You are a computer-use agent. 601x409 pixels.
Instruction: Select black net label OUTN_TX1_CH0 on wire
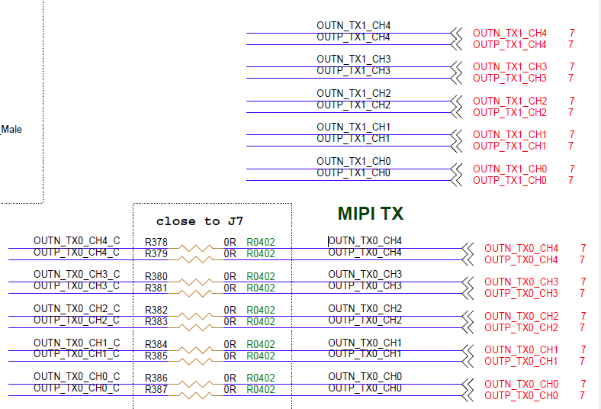pos(354,161)
